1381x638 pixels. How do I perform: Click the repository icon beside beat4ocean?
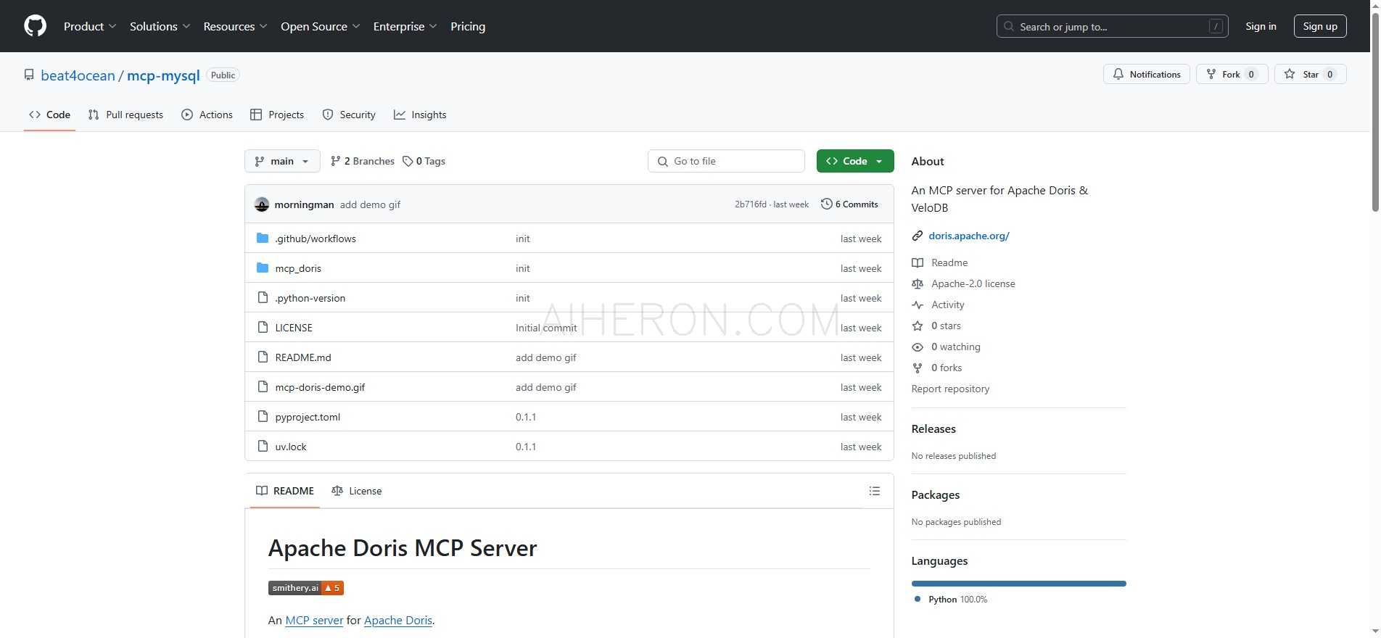(29, 75)
